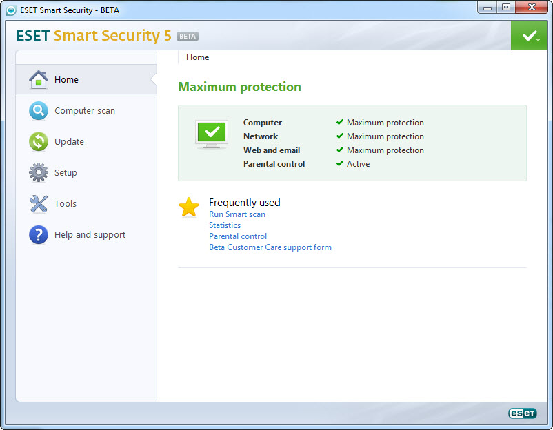Click the Home house icon in sidebar
This screenshot has height=430, width=553.
[x=39, y=80]
